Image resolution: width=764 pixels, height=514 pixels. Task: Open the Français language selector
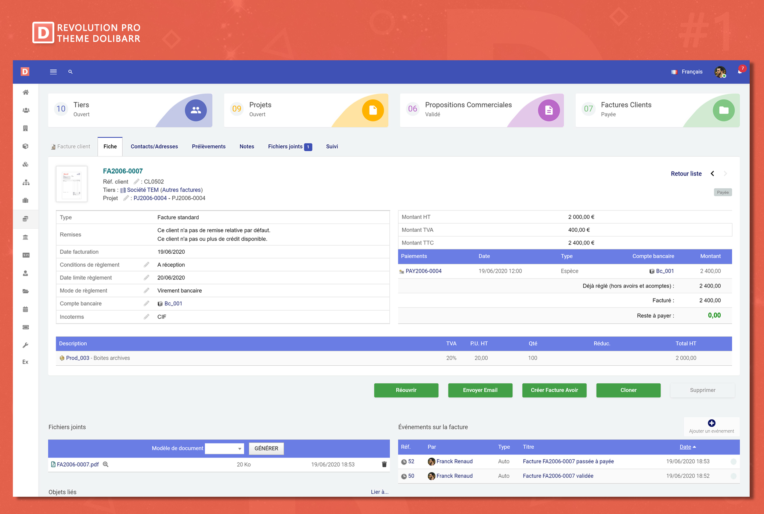click(x=687, y=72)
